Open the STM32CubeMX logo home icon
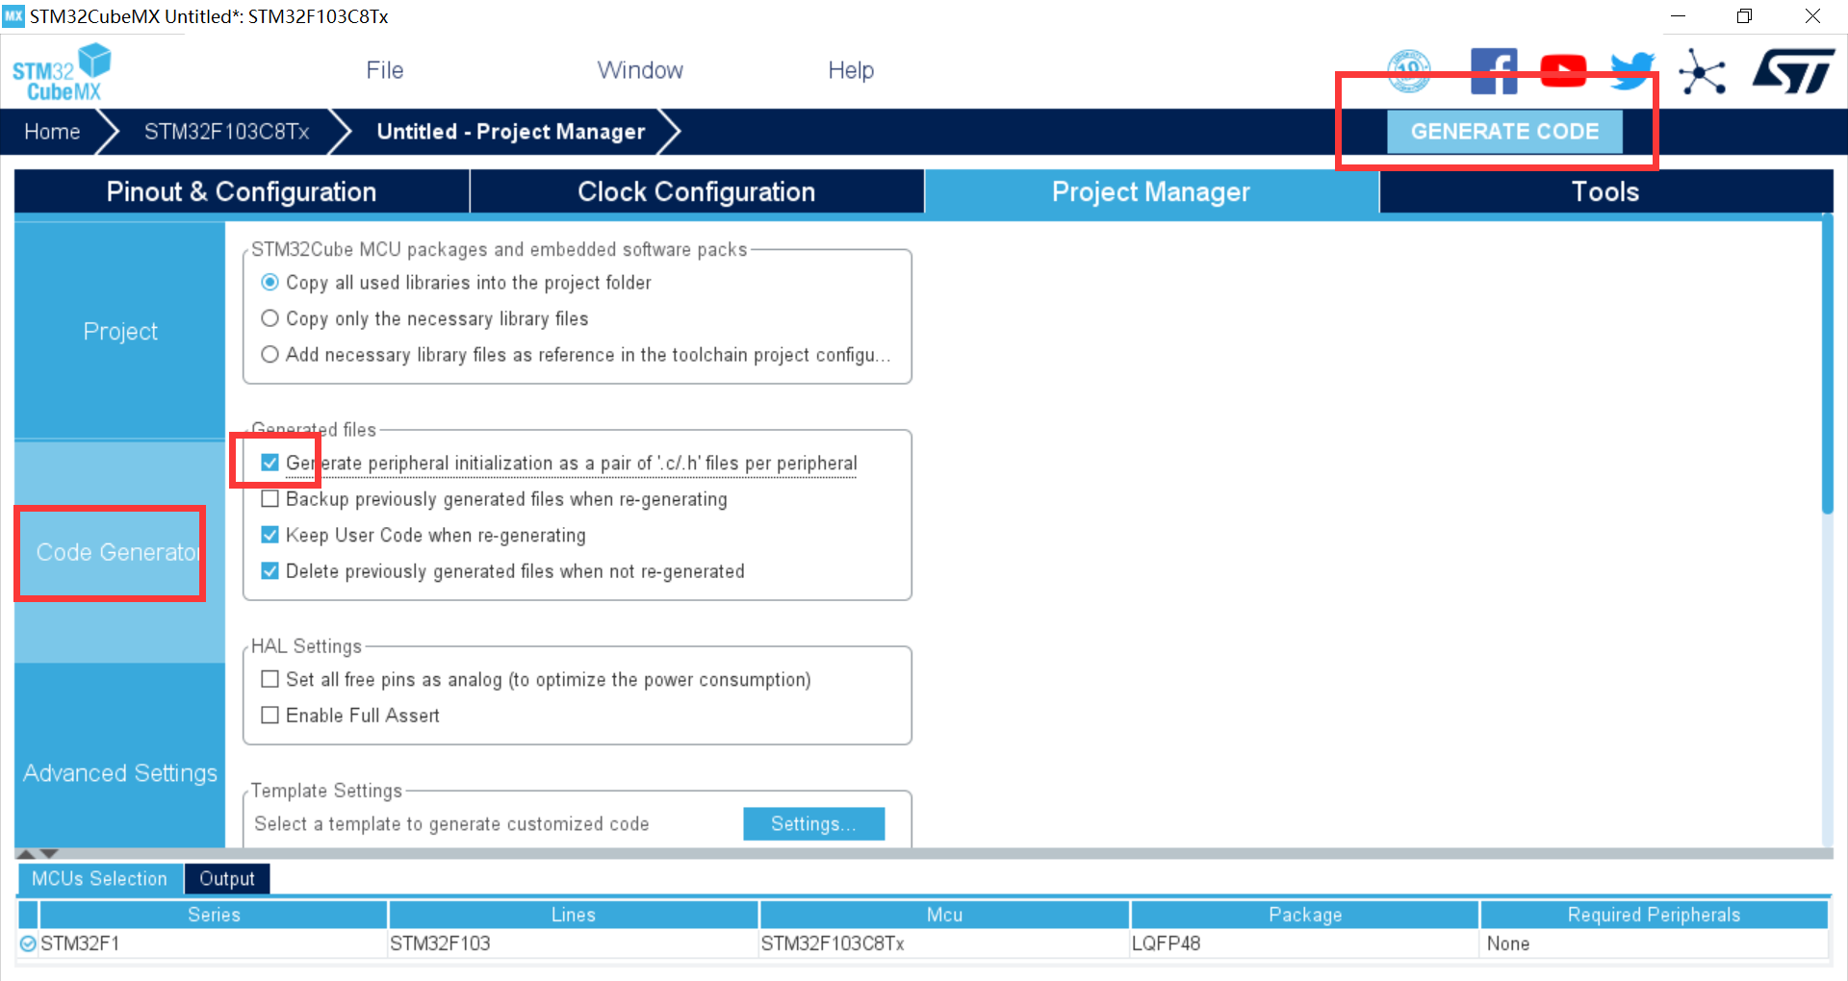Viewport: 1848px width, 981px height. (x=62, y=71)
